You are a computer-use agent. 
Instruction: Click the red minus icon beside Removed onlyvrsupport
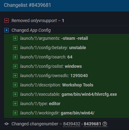tap(7, 21)
